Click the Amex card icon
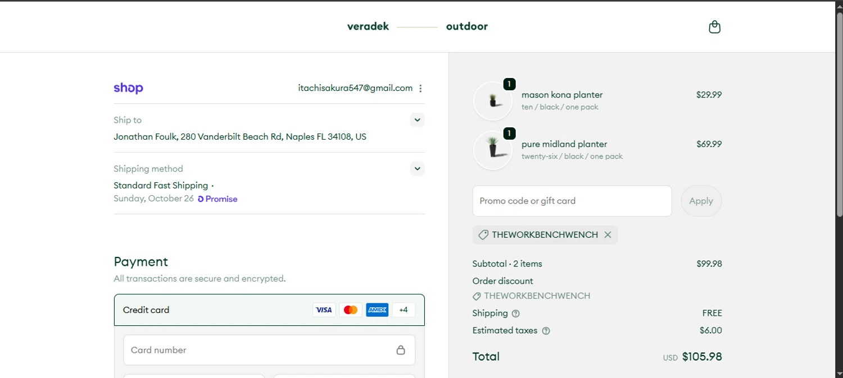This screenshot has height=378, width=843. [x=377, y=310]
